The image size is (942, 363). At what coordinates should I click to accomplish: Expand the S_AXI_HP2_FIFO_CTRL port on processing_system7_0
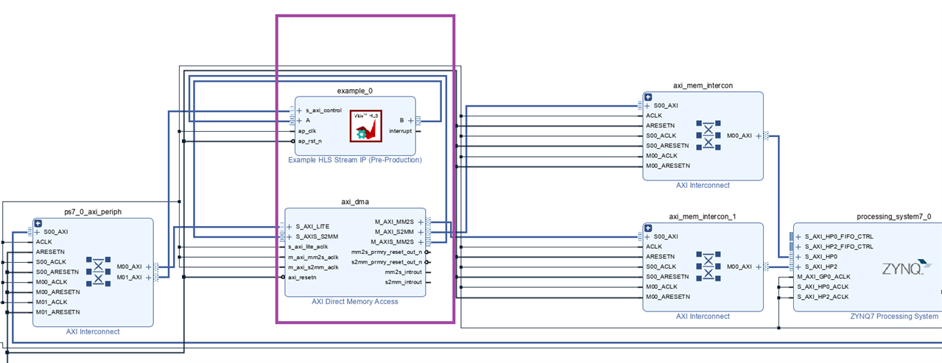pos(799,247)
